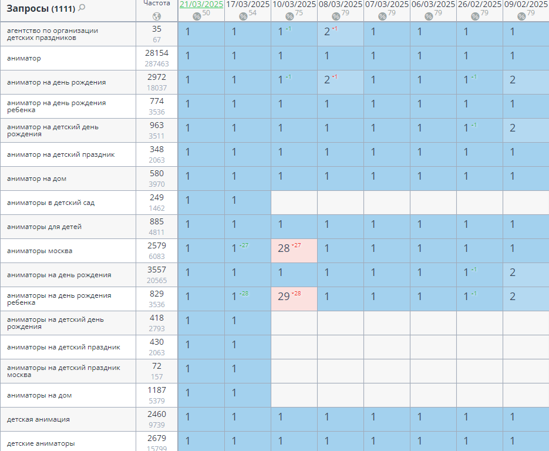Select the query аниматоры на день рождения
Image resolution: width=549 pixels, height=451 pixels.
(59, 275)
